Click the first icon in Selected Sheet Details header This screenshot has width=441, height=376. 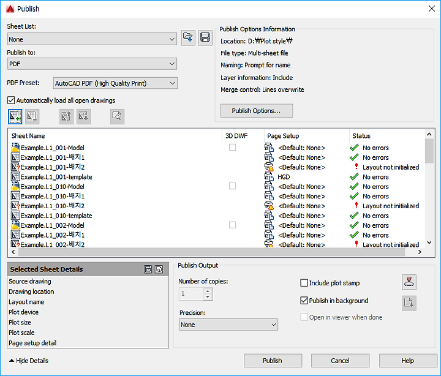(148, 269)
